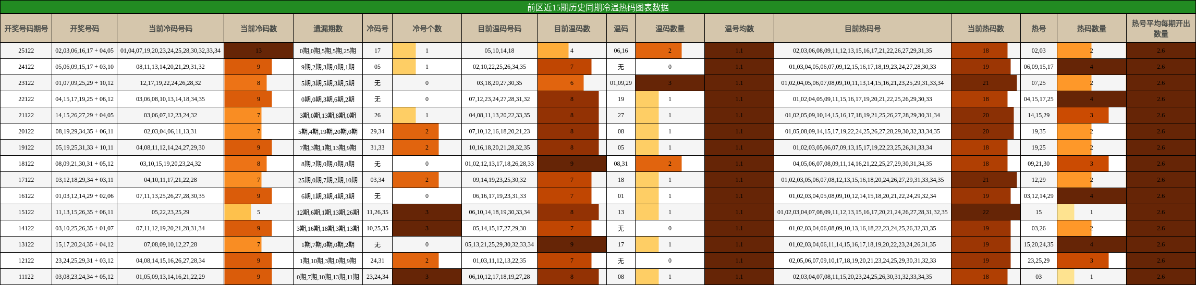This screenshot has width=1196, height=285.
Task: Click warm code cell 08,31
Action: click(x=621, y=164)
